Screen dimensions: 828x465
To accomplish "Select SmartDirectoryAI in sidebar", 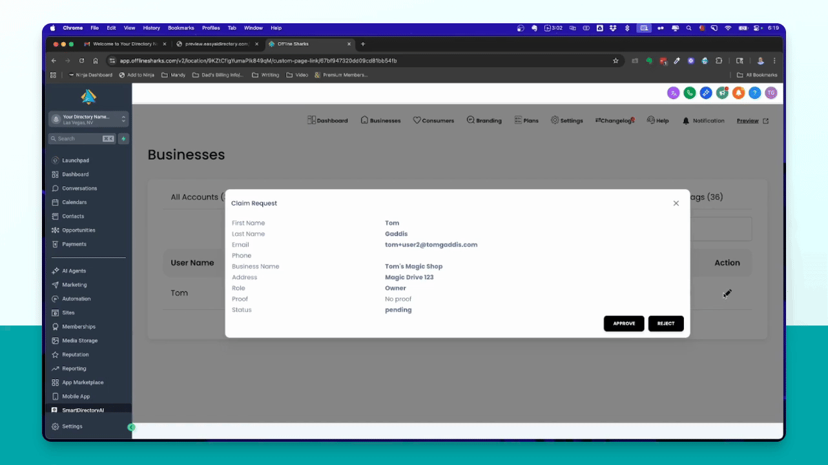I will 83,410.
